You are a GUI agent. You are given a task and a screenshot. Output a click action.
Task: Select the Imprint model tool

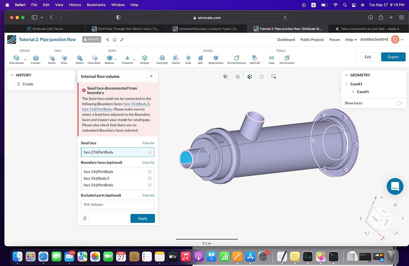pos(176,58)
